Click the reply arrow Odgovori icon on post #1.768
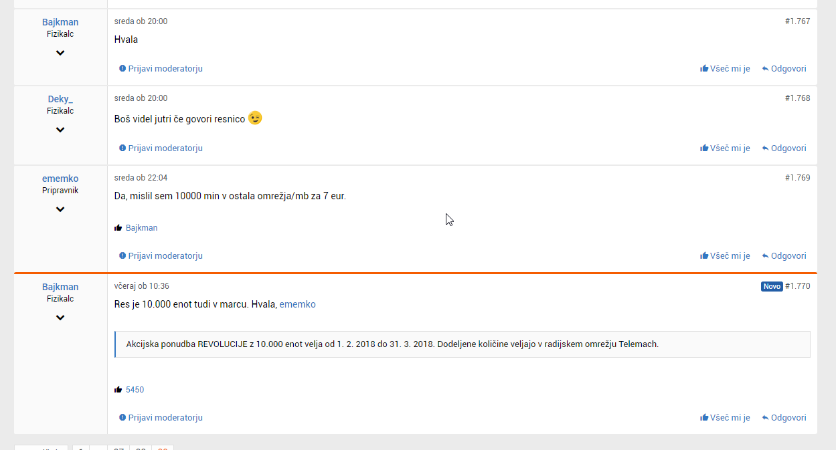Viewport: 836px width, 450px height. point(765,148)
